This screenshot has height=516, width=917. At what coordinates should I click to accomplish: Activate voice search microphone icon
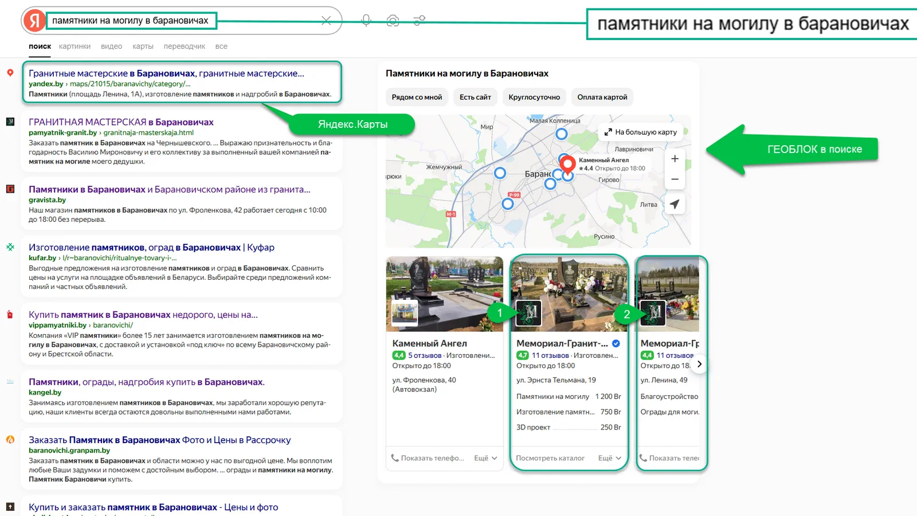tap(366, 21)
